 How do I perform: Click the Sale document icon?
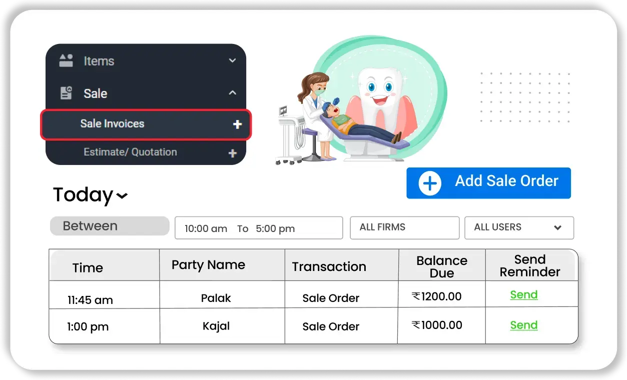pyautogui.click(x=66, y=93)
